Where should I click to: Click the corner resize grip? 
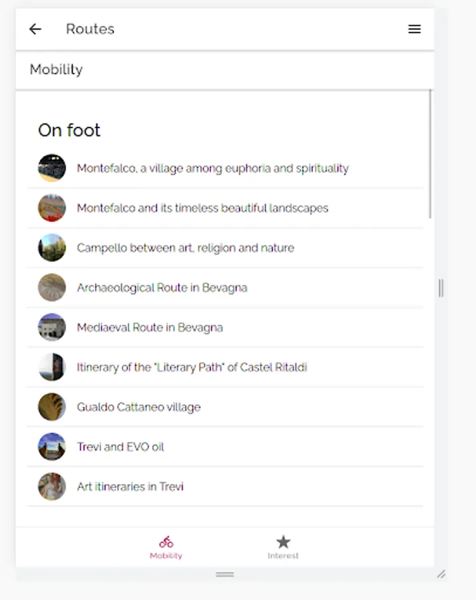click(x=441, y=574)
